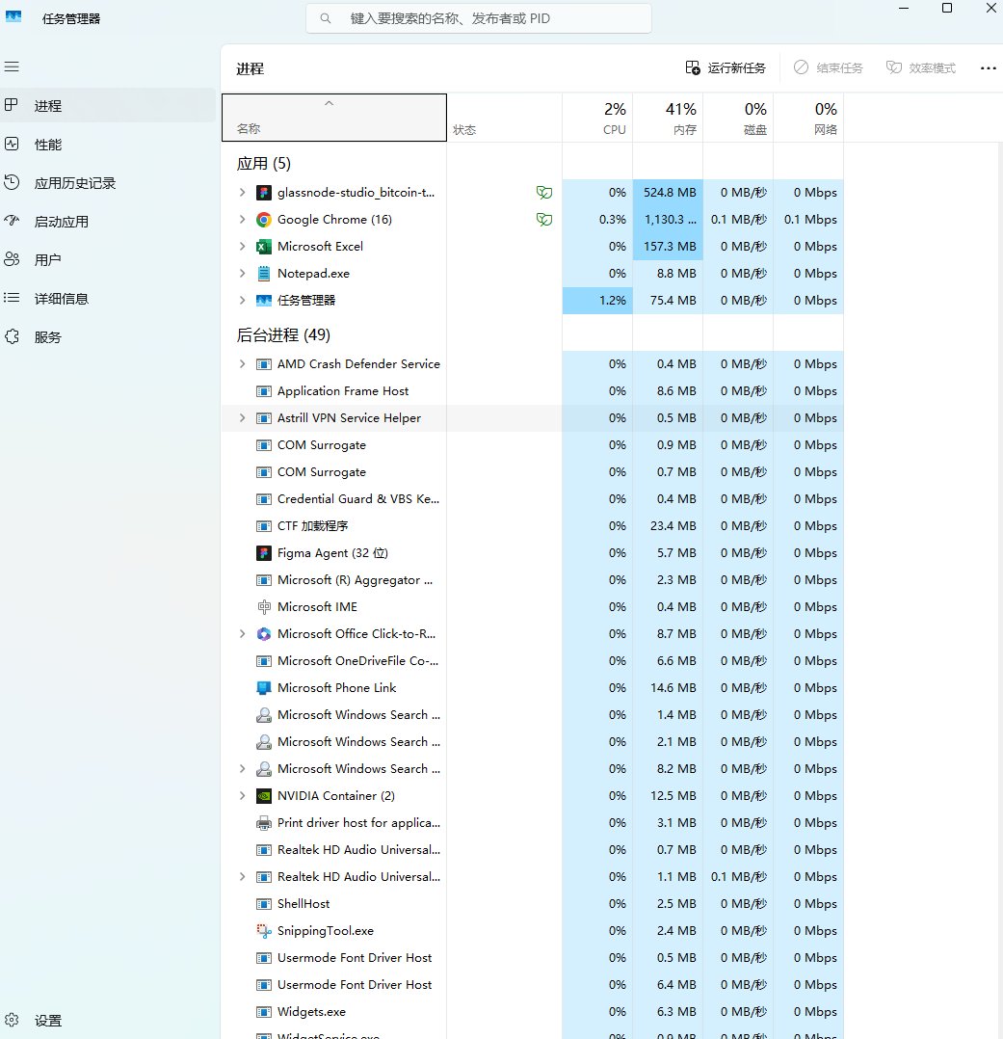The image size is (1003, 1039).
Task: Expand the Google Chrome (16) process group
Action: click(x=242, y=220)
